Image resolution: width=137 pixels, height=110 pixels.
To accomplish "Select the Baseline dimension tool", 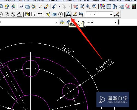I will (x=33, y=14).
